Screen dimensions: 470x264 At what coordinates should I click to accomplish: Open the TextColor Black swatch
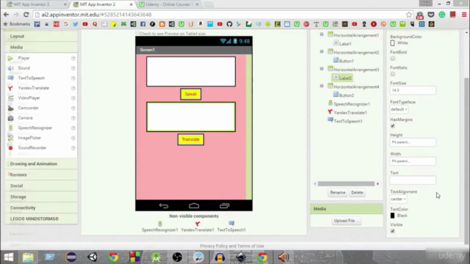coord(392,216)
